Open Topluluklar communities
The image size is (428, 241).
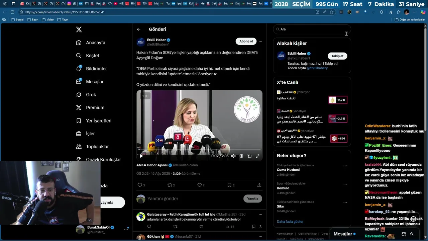point(92,147)
